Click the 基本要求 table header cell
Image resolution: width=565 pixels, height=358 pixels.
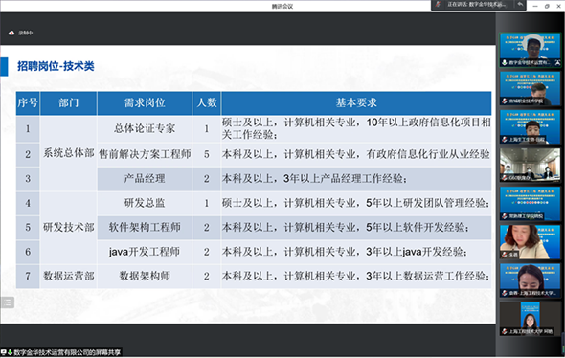tap(356, 103)
